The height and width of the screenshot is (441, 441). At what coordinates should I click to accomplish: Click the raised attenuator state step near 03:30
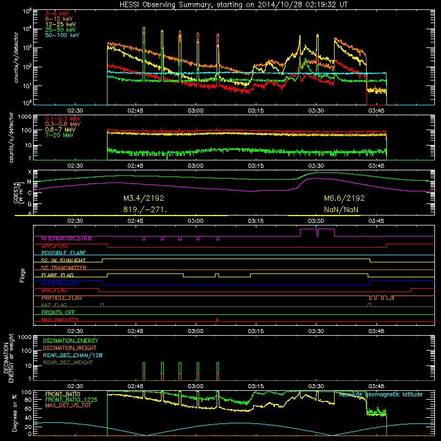coord(318,232)
